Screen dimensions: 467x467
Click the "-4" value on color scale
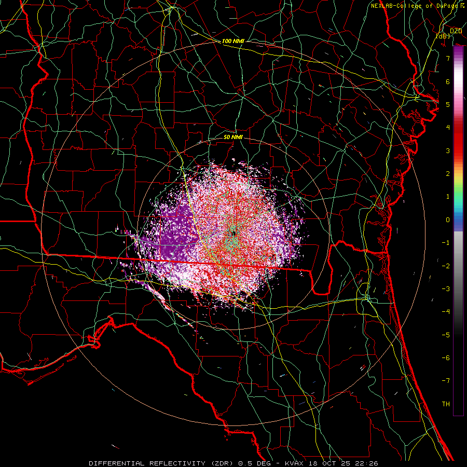coord(446,312)
